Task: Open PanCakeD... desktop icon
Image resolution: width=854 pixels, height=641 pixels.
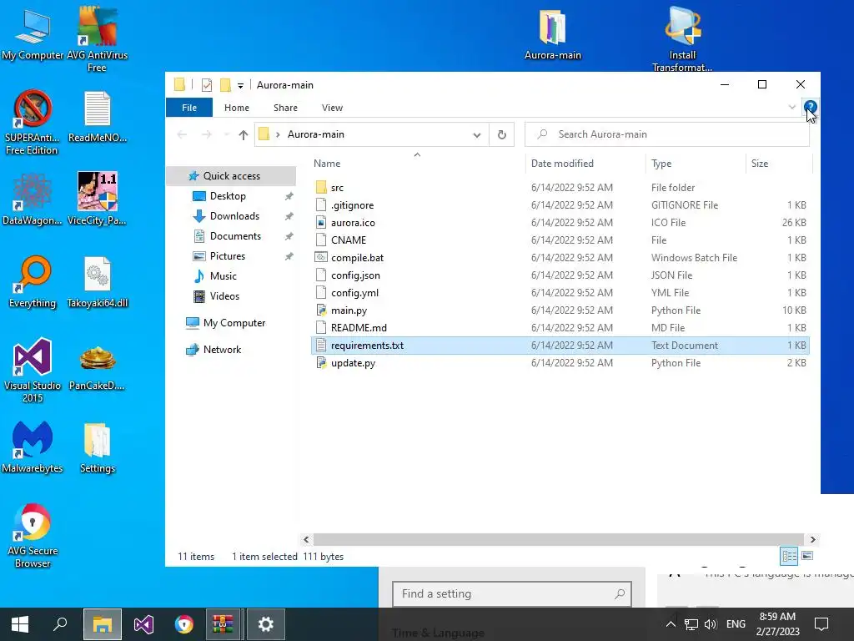Action: point(97,368)
